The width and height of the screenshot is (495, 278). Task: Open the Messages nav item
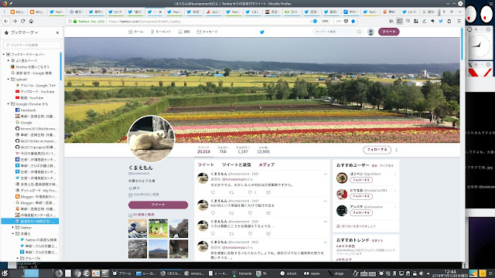coord(207,32)
